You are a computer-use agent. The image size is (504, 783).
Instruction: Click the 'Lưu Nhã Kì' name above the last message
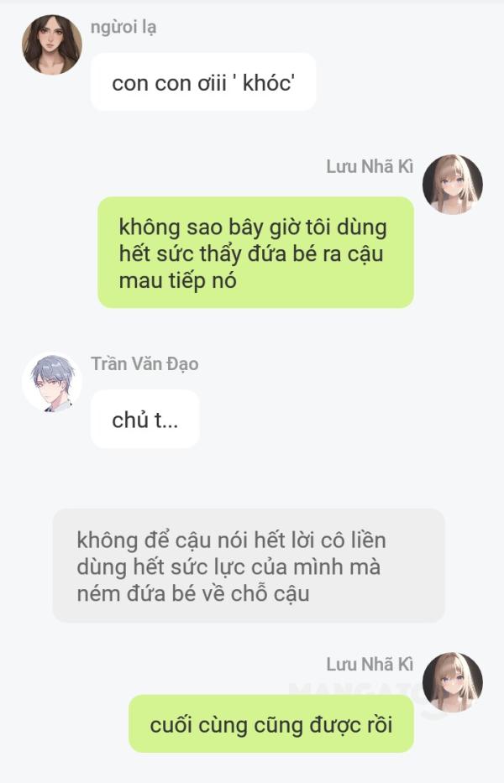point(370,665)
